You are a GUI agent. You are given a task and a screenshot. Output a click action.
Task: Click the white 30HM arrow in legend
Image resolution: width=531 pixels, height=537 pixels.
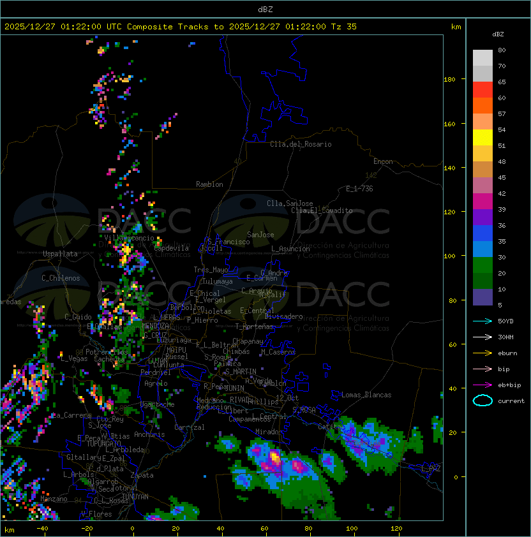482,337
